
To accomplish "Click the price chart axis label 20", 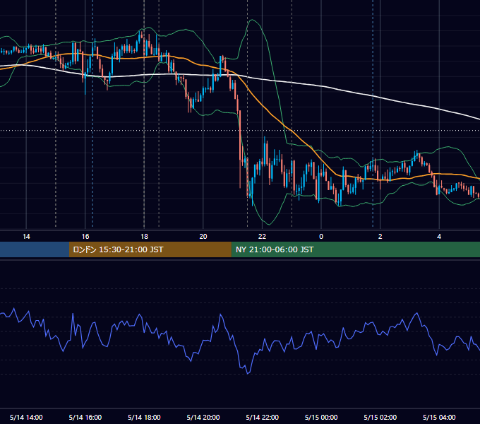I will pyautogui.click(x=203, y=237).
